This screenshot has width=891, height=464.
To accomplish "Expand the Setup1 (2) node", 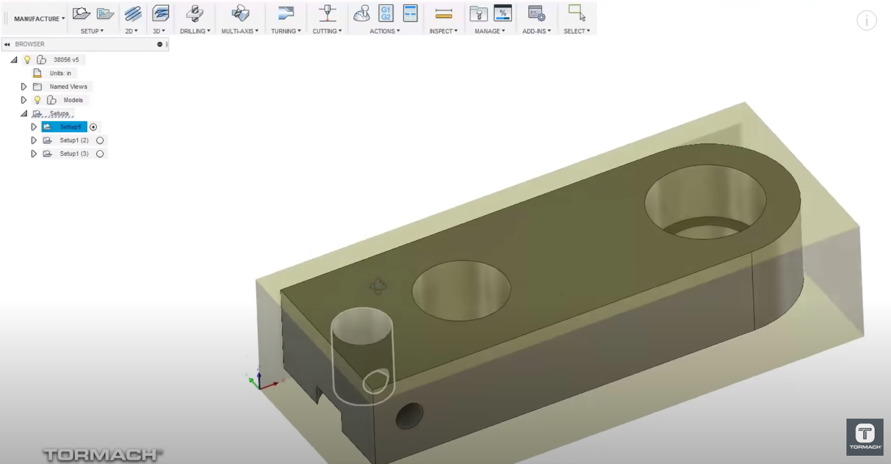I will tap(33, 140).
